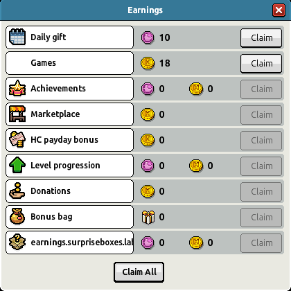Click the Donations hand-with-coins icon
Viewport: 291px width, 291px height.
pyautogui.click(x=17, y=191)
